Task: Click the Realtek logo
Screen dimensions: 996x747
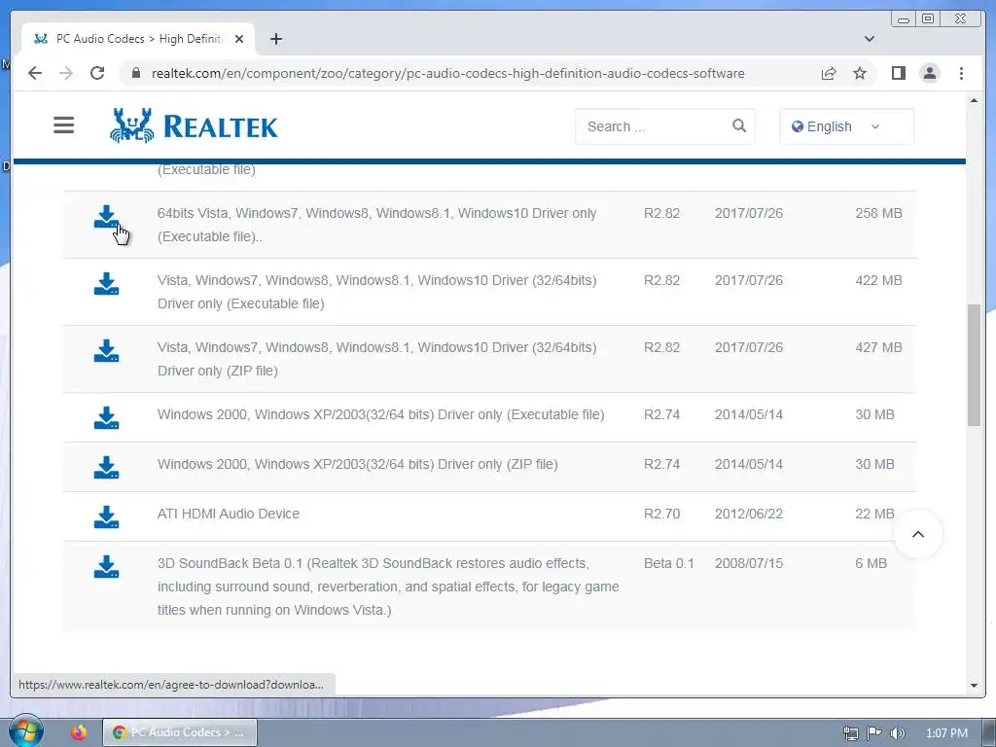Action: (194, 125)
